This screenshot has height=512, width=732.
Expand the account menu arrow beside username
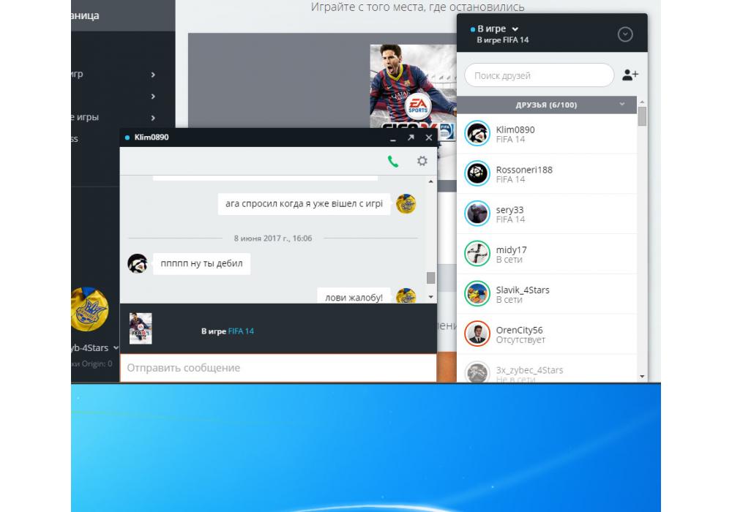coord(116,348)
